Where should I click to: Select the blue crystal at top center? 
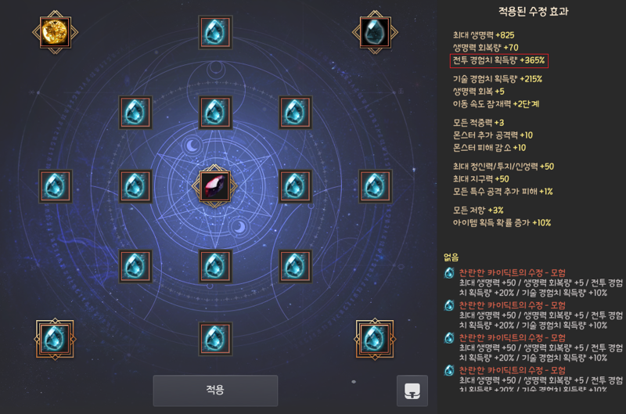tap(215, 32)
